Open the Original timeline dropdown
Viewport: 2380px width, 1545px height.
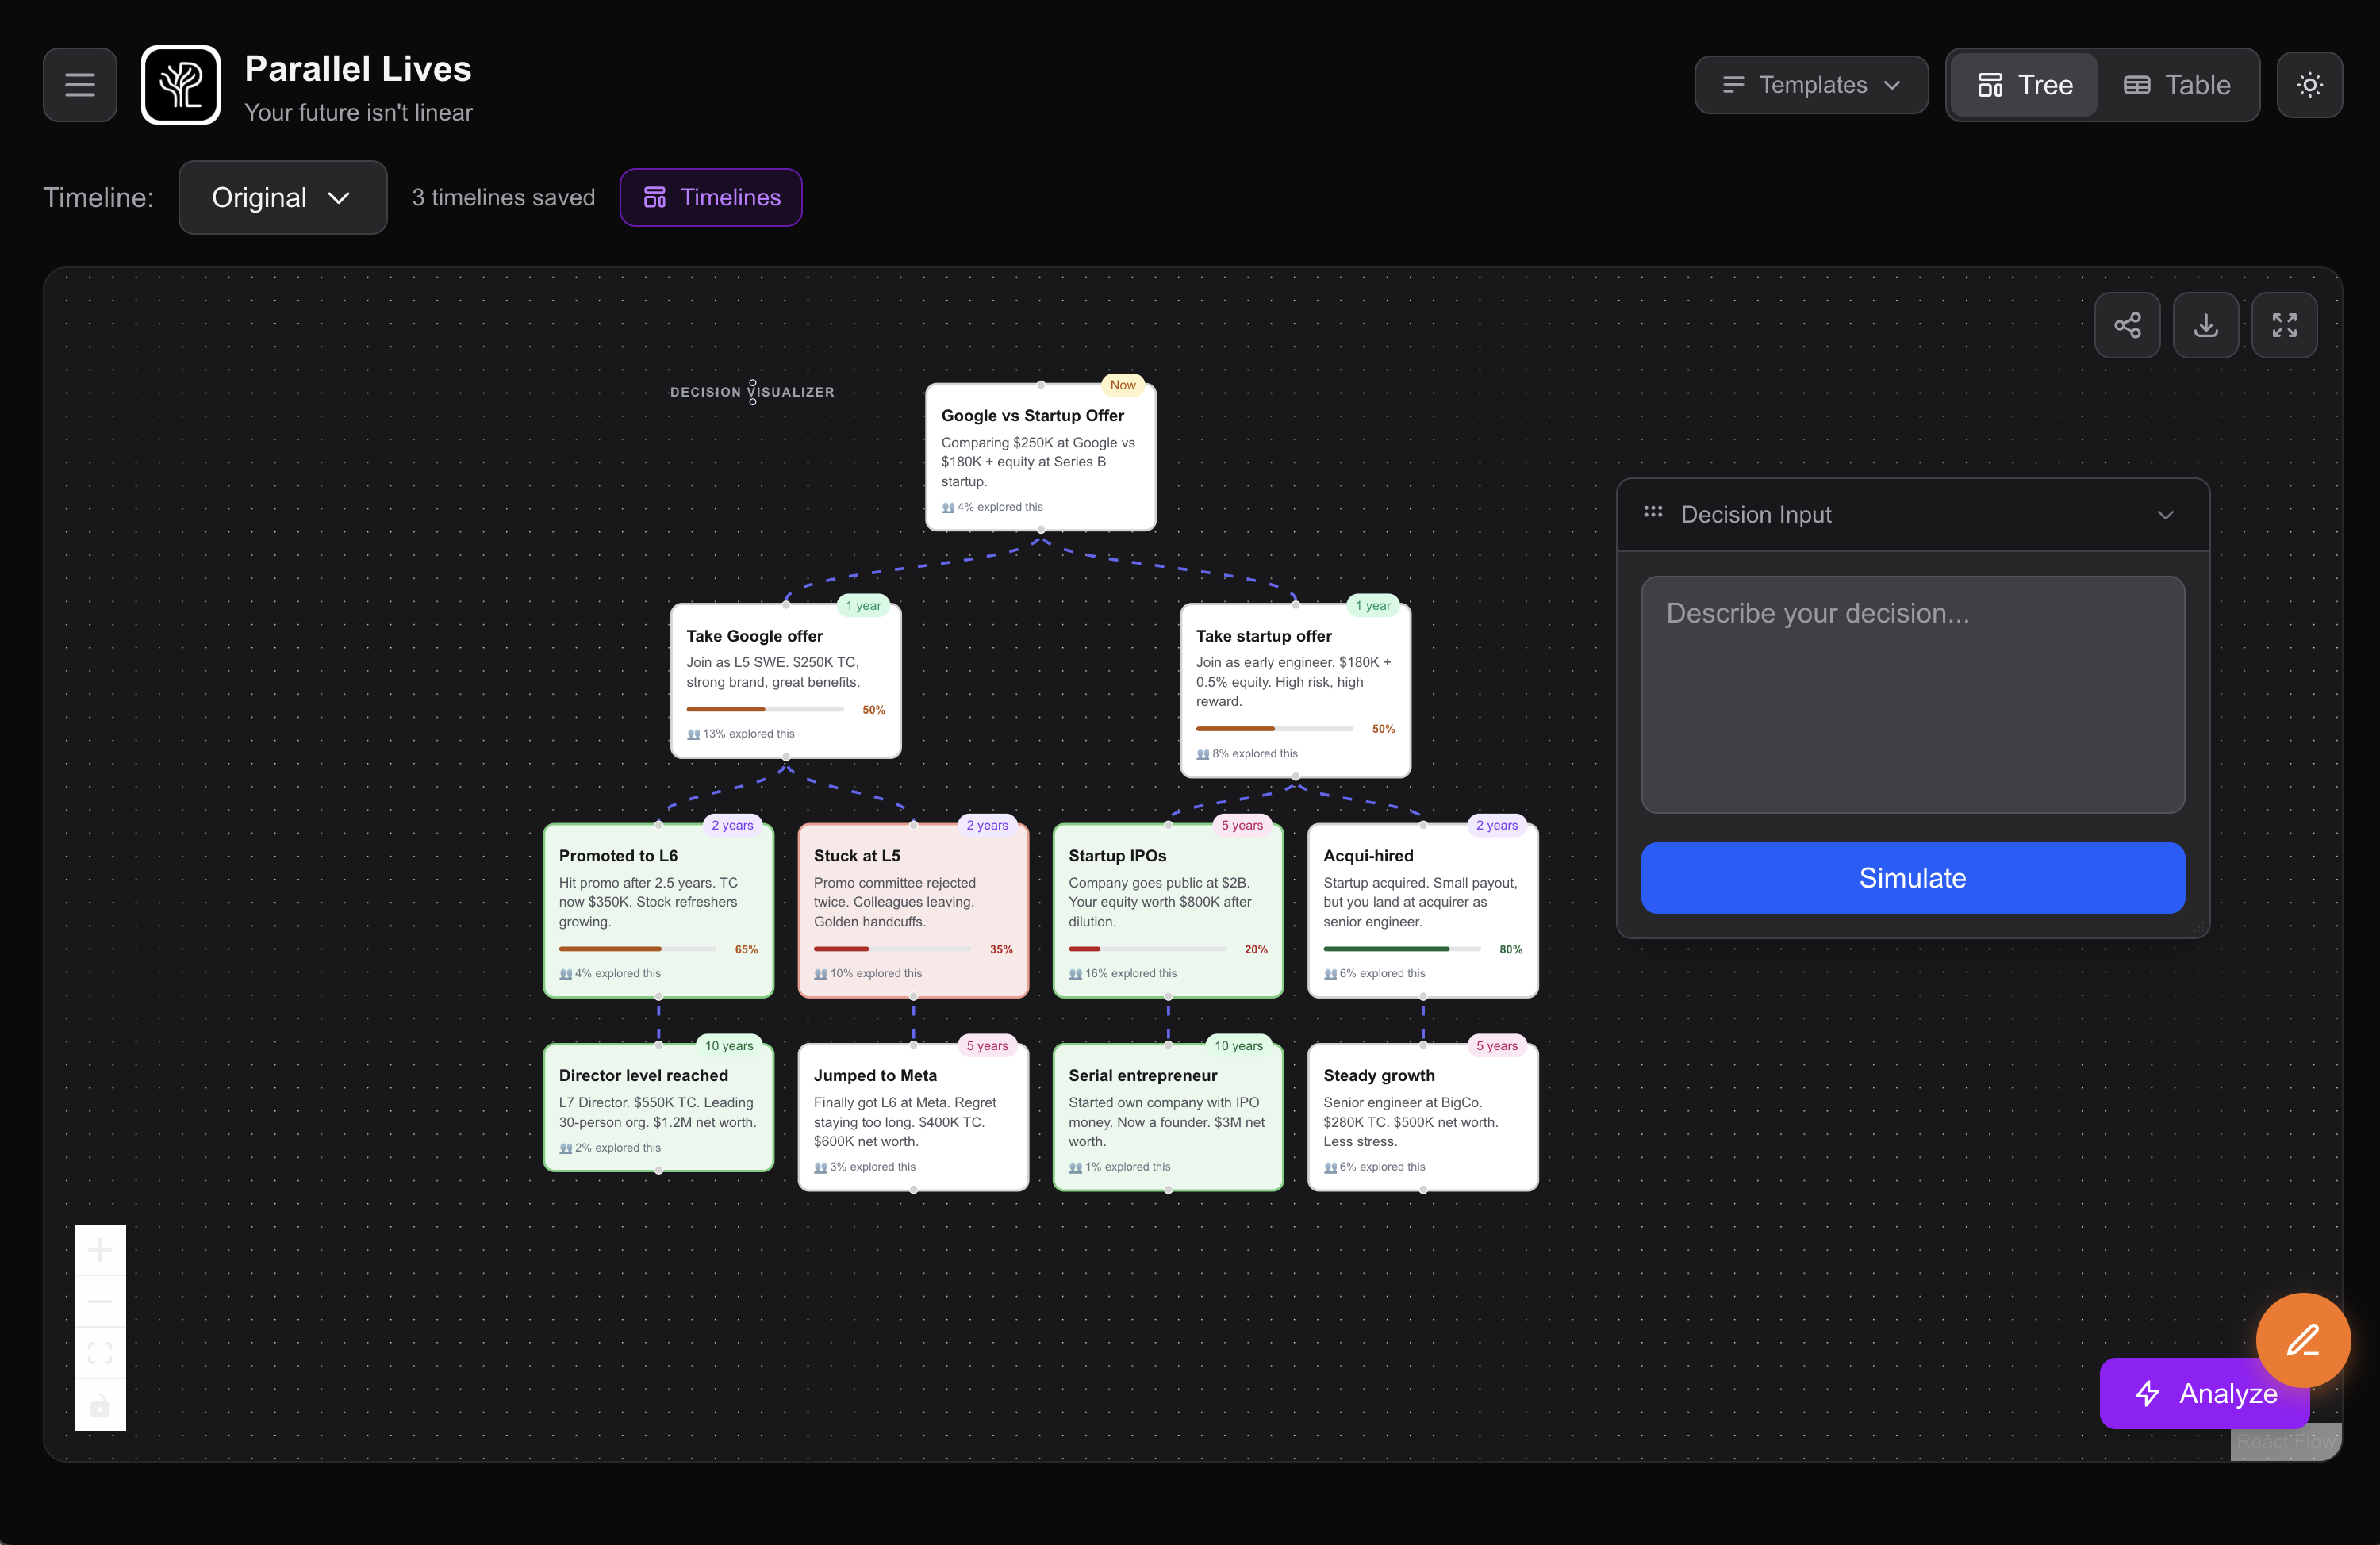pyautogui.click(x=282, y=197)
